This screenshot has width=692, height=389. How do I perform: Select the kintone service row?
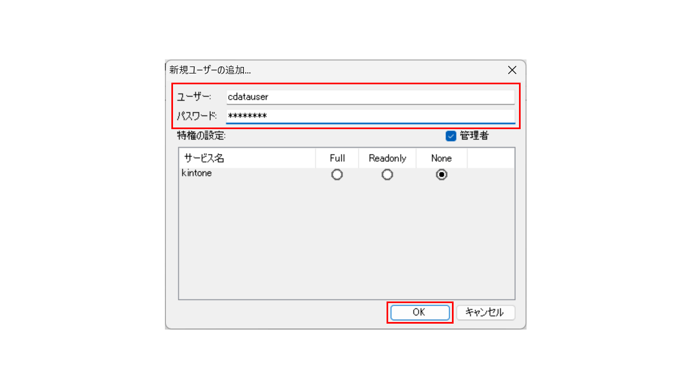click(347, 175)
